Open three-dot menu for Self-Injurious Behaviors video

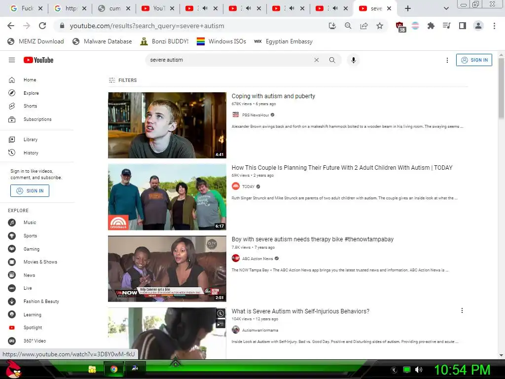pyautogui.click(x=462, y=310)
